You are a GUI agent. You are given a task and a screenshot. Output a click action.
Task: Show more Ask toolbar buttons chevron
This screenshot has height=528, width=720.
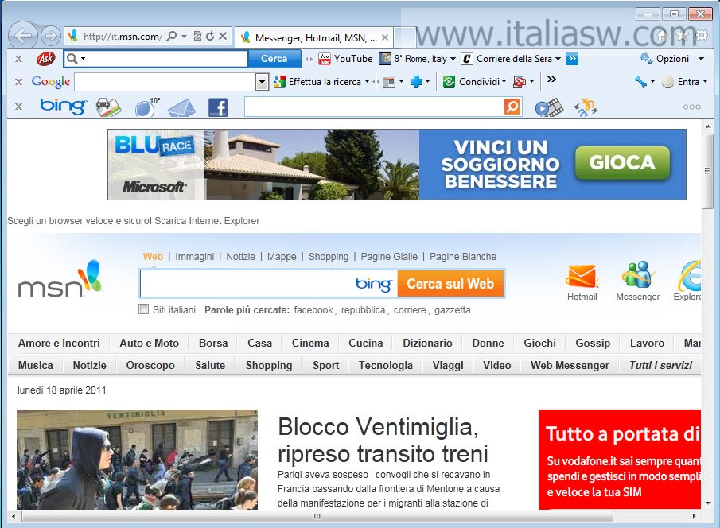572,59
